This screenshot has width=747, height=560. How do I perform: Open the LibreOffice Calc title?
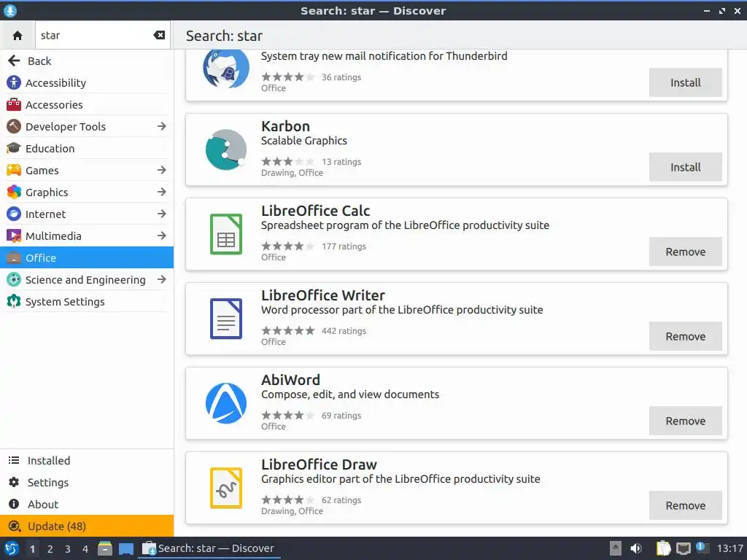click(315, 211)
